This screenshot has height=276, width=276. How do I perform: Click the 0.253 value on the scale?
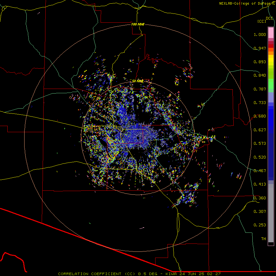260,225
